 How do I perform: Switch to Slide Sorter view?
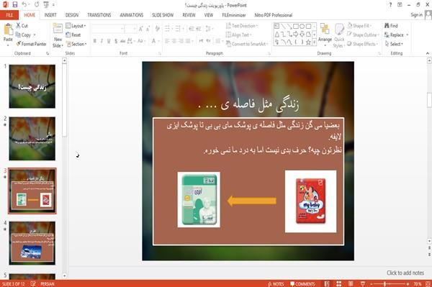pyautogui.click(x=339, y=283)
